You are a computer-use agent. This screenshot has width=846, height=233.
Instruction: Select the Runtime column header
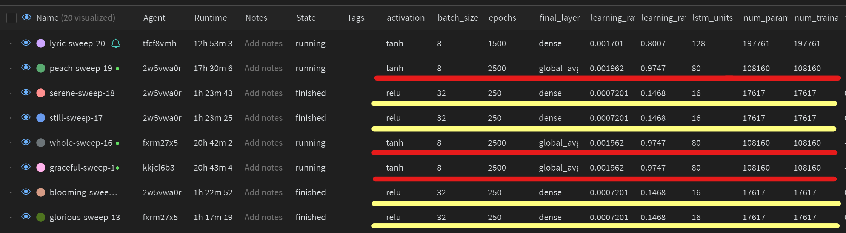211,17
